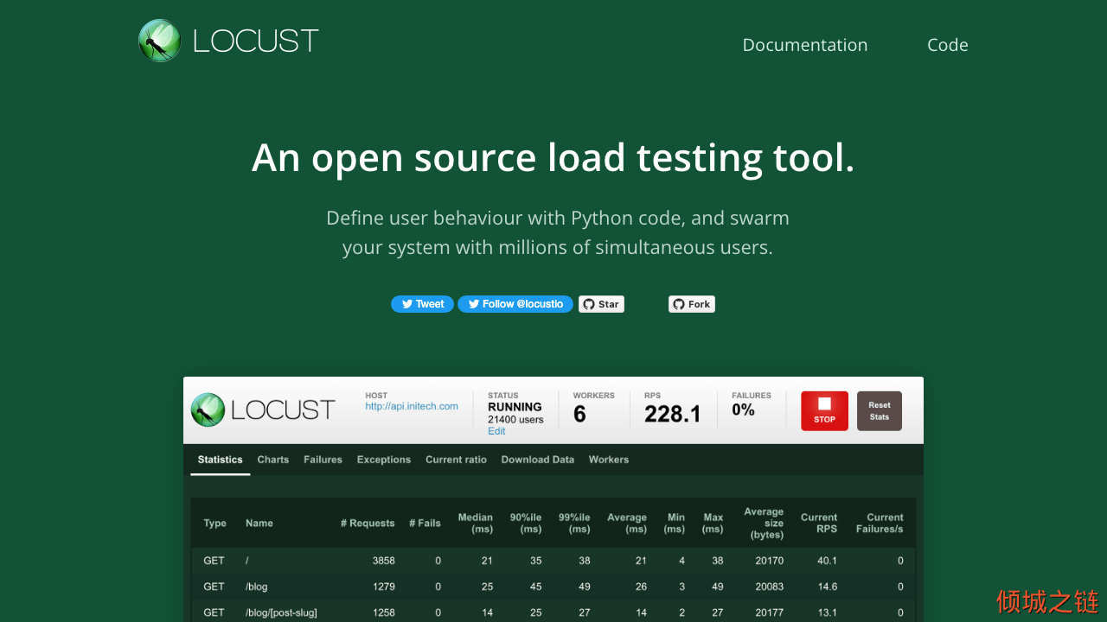Click the Current RPS column header
Image resolution: width=1107 pixels, height=622 pixels.
(819, 523)
